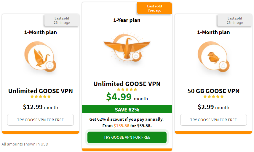Click the origami swan icon on Unlimited monthly plan
The width and height of the screenshot is (254, 152).
pos(40,56)
